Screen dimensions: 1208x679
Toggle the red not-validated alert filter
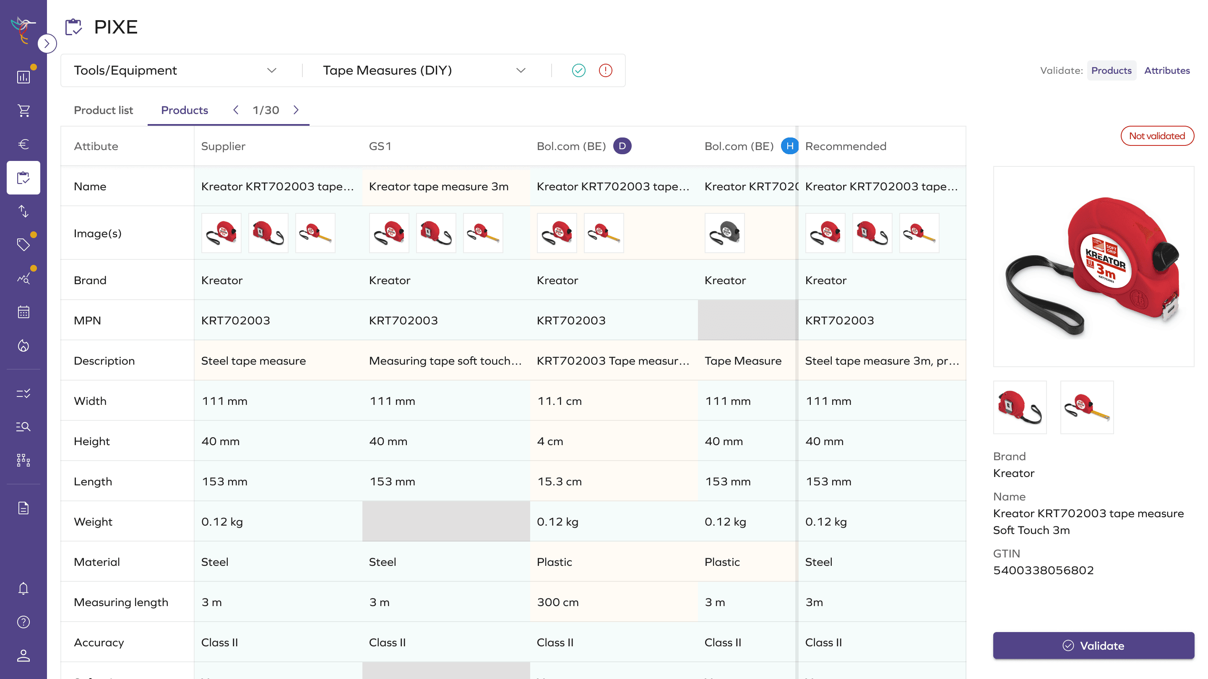pos(605,70)
